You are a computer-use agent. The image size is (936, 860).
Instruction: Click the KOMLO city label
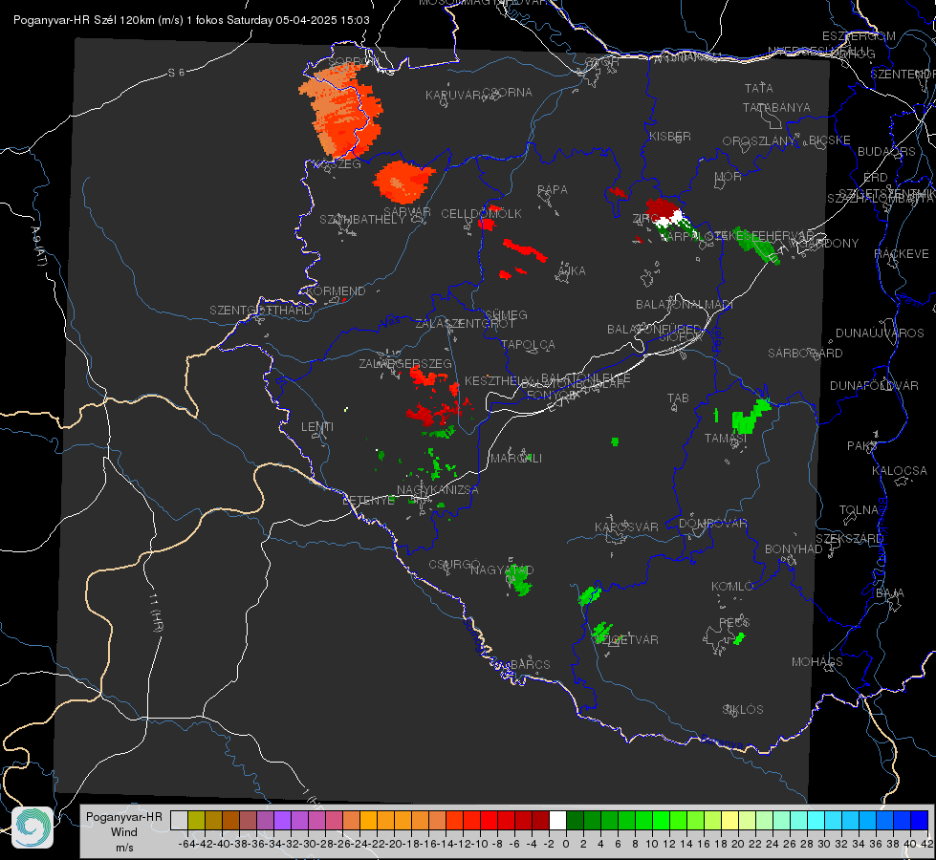(x=732, y=587)
